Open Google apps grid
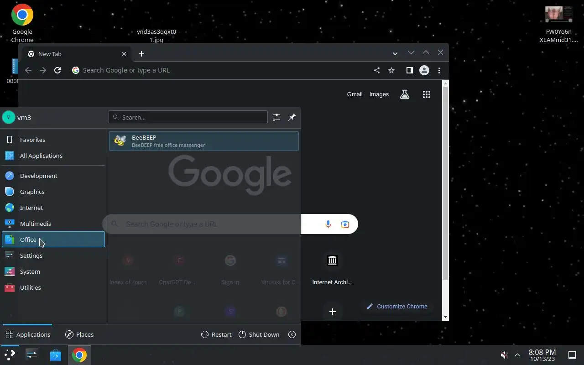Screen dimensions: 584x365 (427, 94)
